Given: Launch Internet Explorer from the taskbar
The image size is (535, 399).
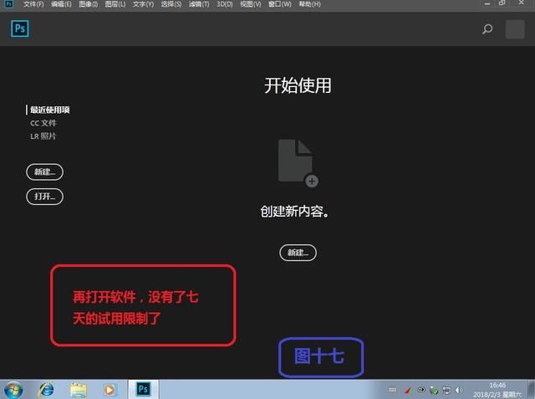Looking at the screenshot, I should pyautogui.click(x=47, y=390).
